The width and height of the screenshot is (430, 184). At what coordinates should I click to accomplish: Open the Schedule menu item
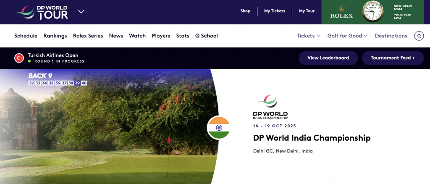coord(26,36)
